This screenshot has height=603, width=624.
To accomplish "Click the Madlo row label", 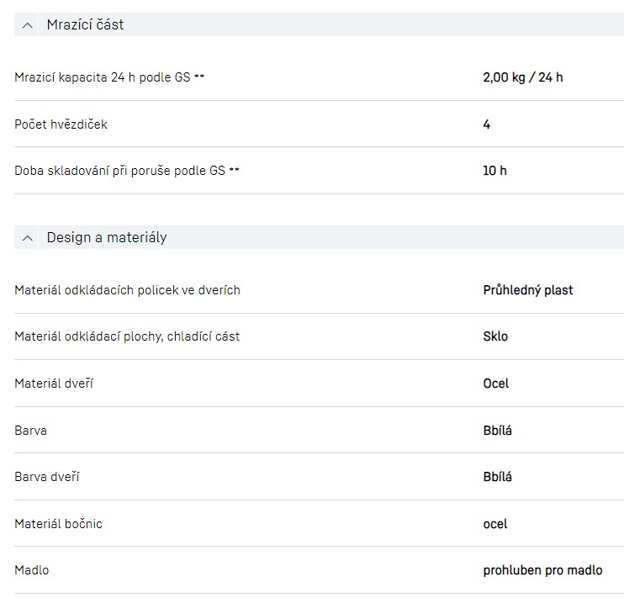I will (x=32, y=570).
